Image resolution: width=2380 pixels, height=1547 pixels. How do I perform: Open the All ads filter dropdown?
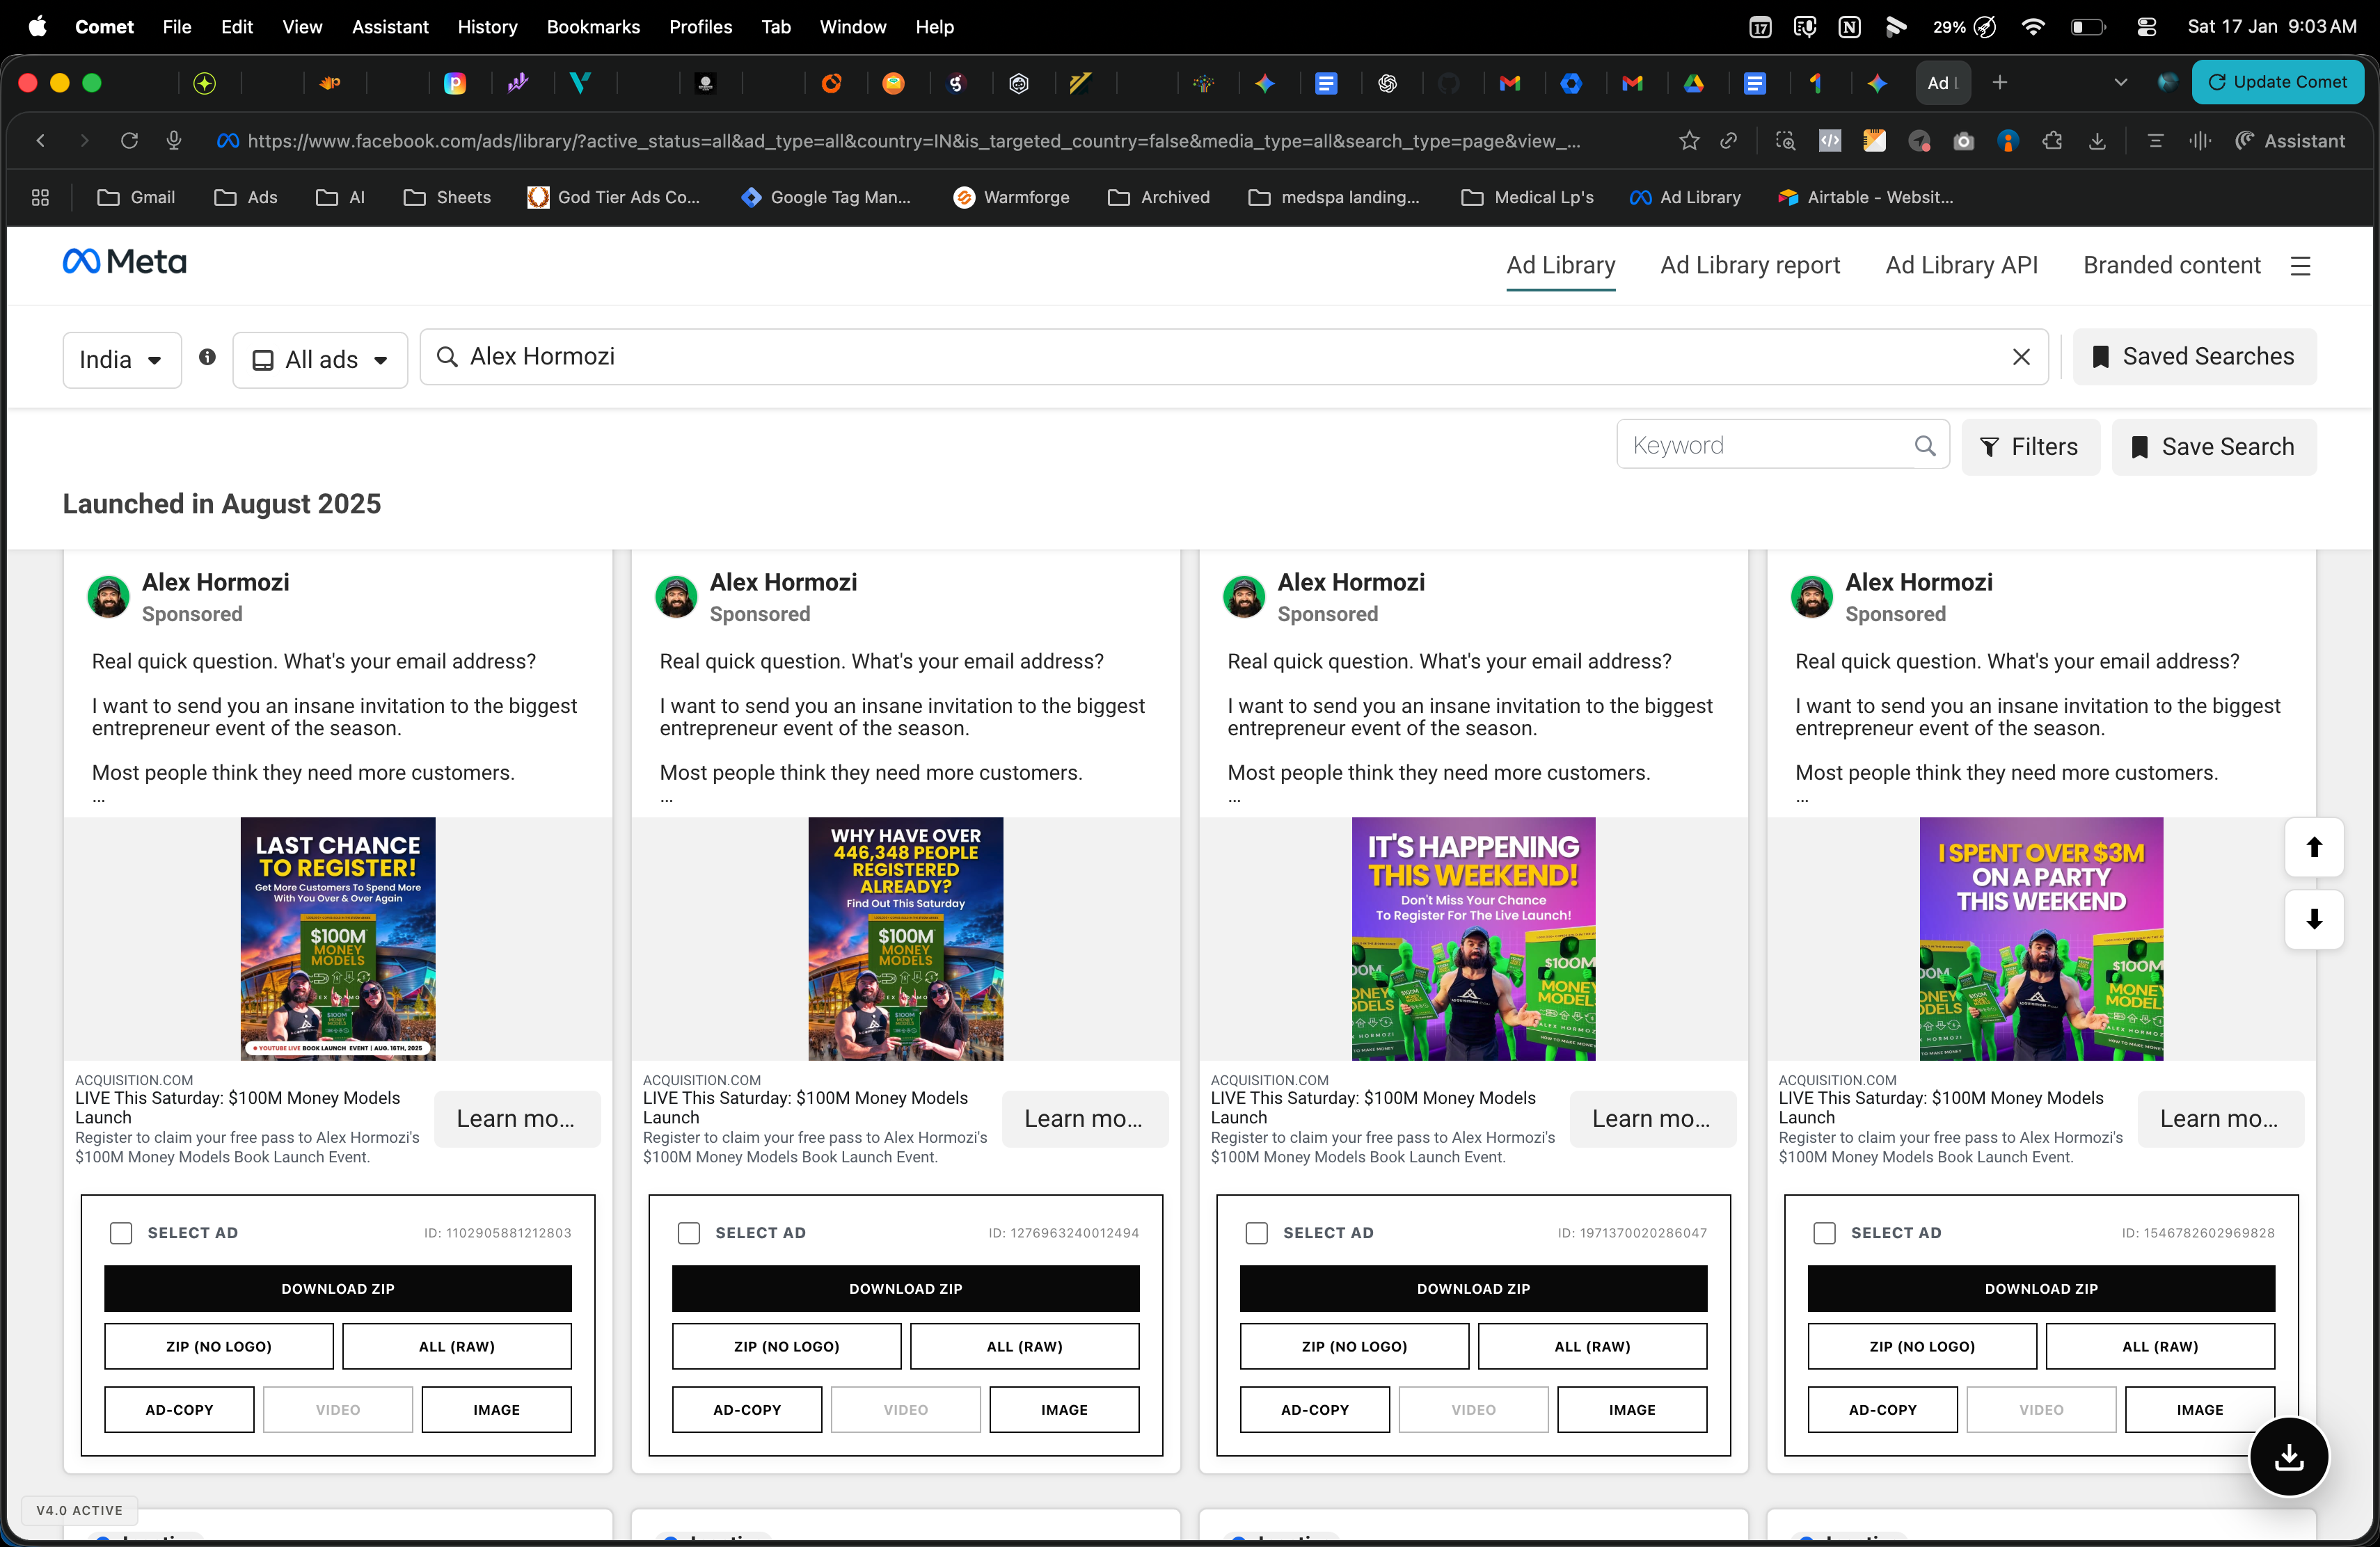(320, 359)
